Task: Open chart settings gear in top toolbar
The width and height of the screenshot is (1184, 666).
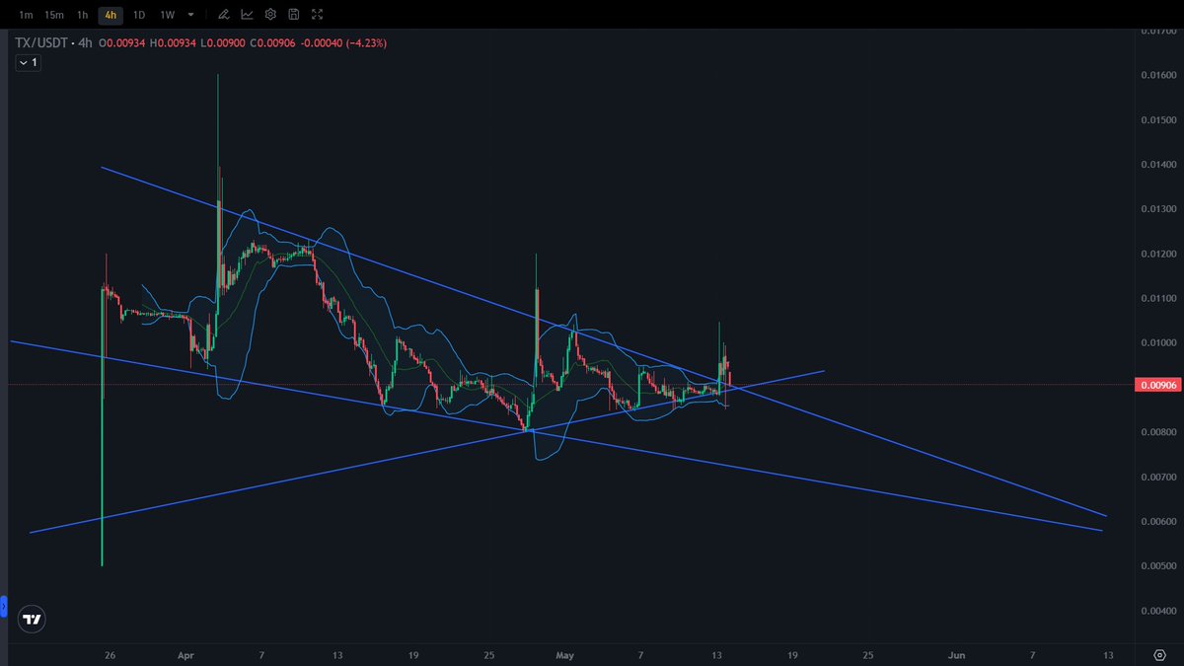Action: pos(270,15)
